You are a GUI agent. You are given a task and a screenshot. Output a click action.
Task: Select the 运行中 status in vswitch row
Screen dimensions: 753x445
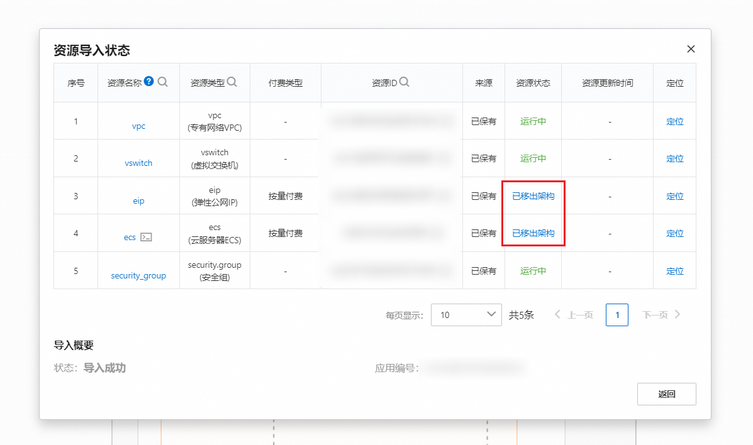click(533, 159)
